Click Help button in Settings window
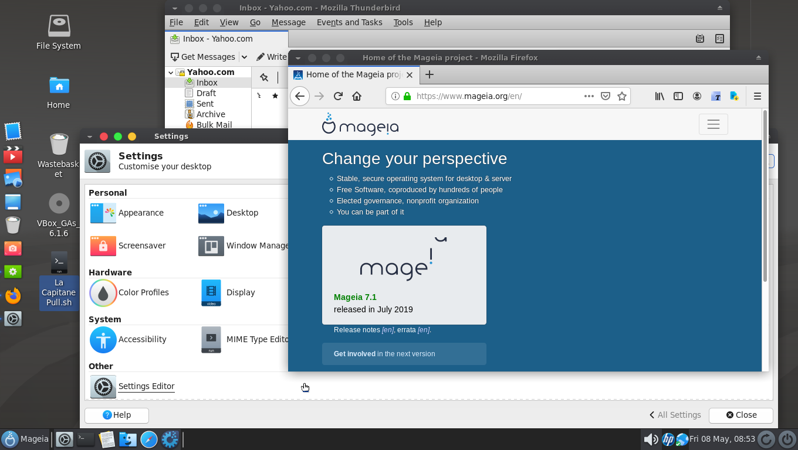The image size is (798, 450). pos(117,415)
